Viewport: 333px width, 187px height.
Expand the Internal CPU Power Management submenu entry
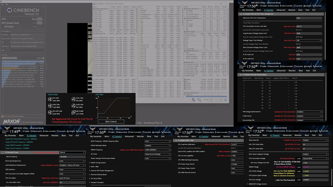click(101, 171)
